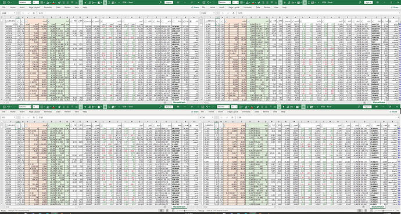The width and height of the screenshot is (401, 214).
Task: Save the workbook in top-right Excel window
Action: click(x=205, y=2)
